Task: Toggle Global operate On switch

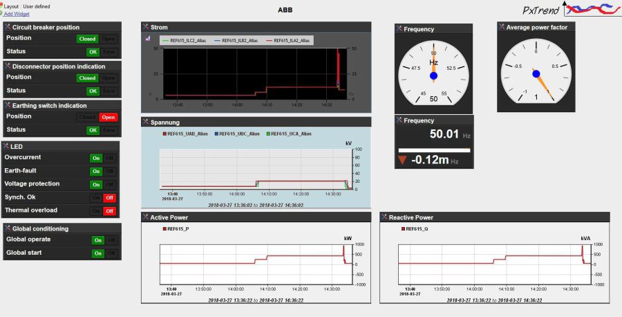Action: tap(98, 240)
